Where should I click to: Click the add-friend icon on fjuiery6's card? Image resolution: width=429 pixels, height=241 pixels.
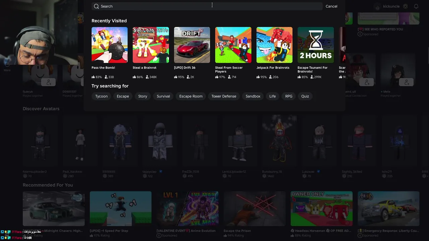coord(49,82)
